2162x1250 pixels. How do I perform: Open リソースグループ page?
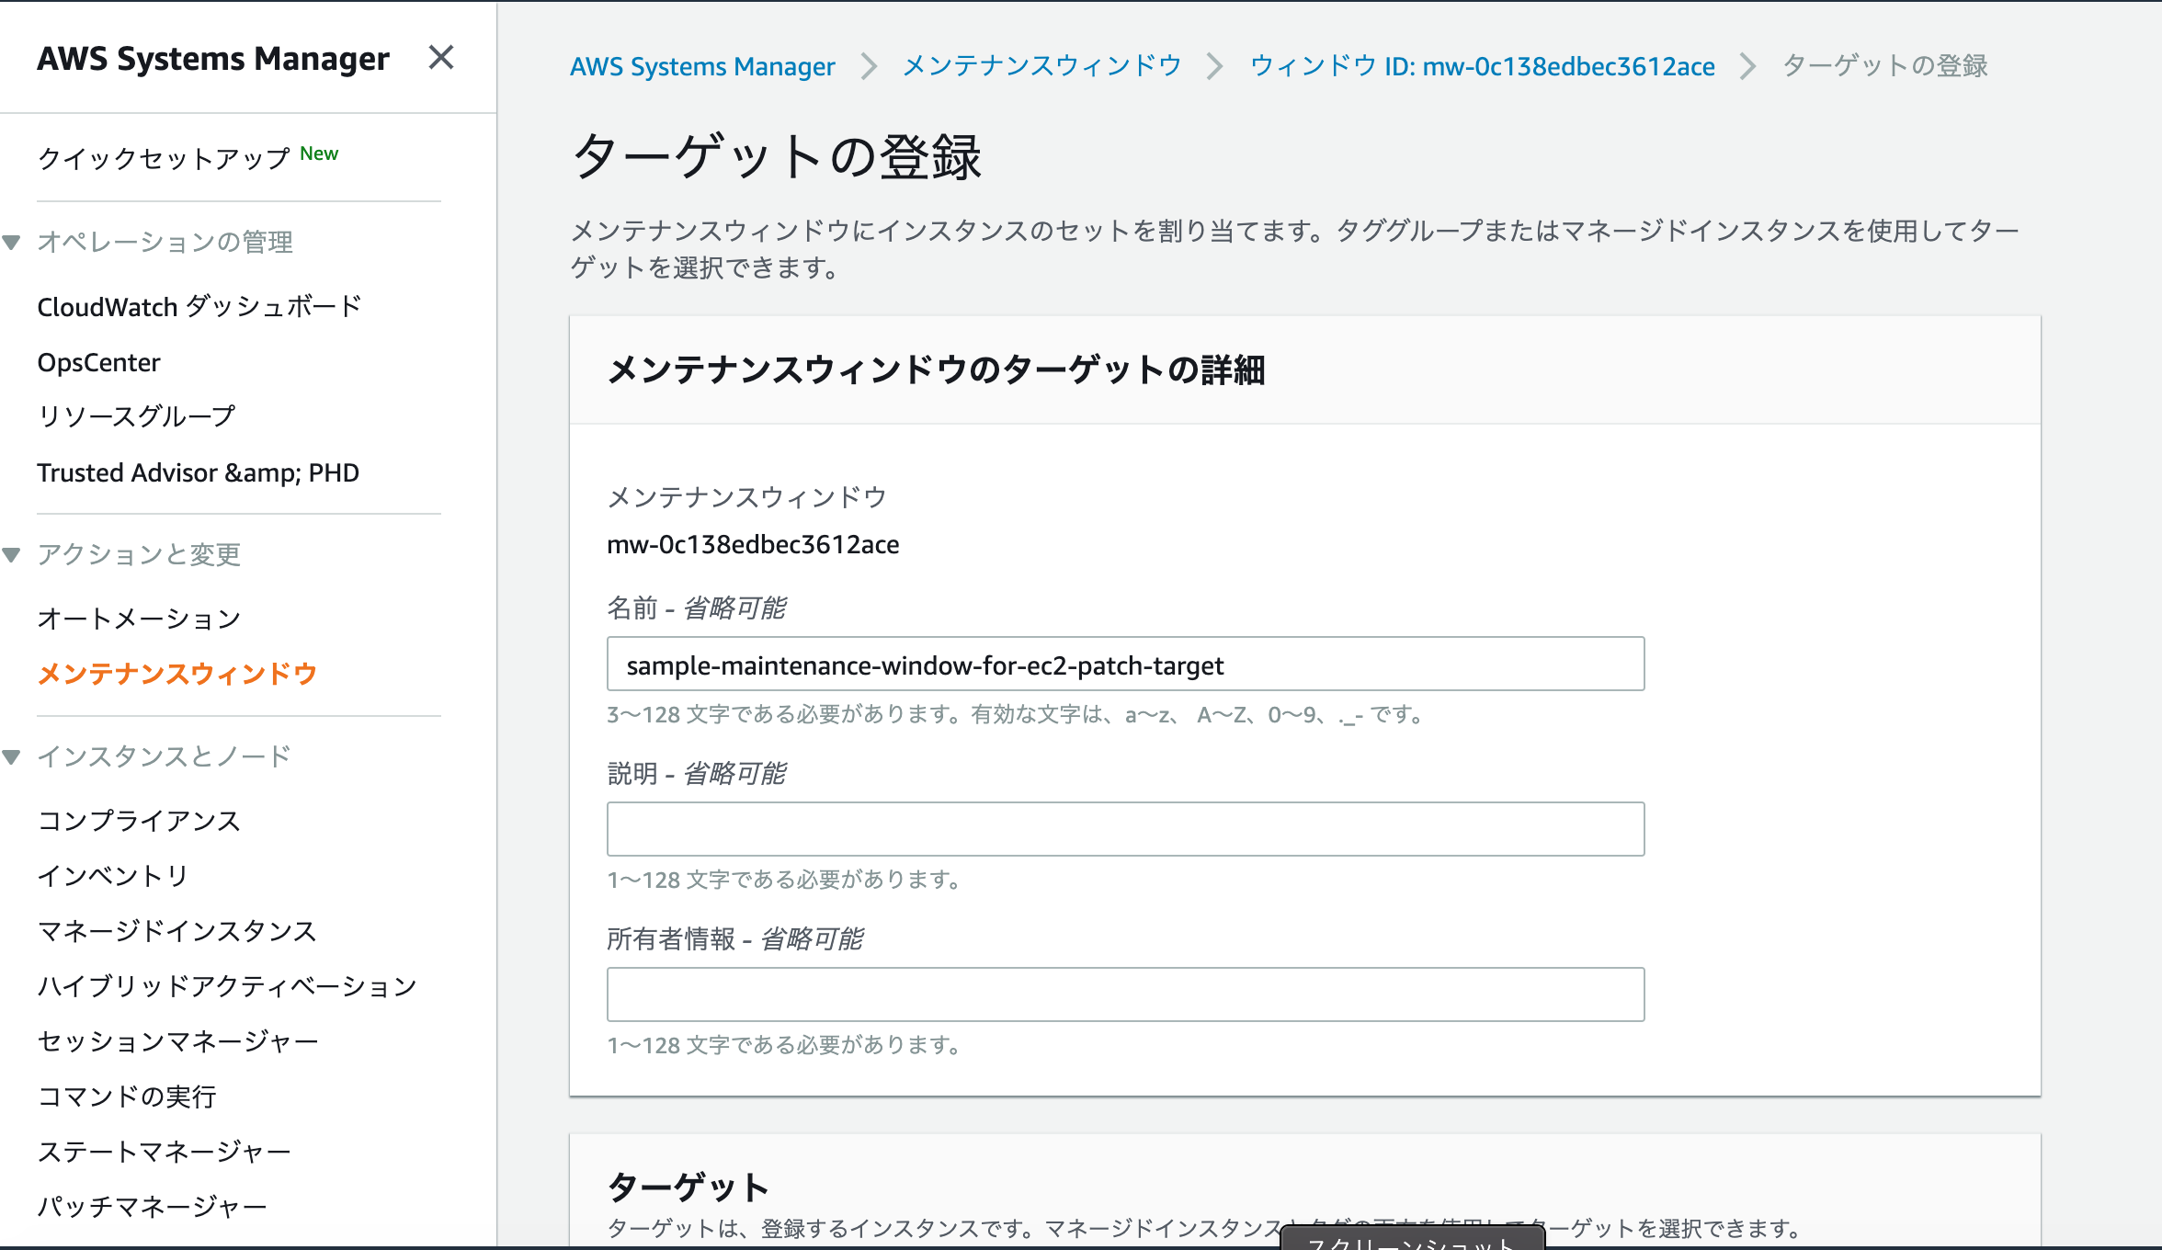point(136,416)
